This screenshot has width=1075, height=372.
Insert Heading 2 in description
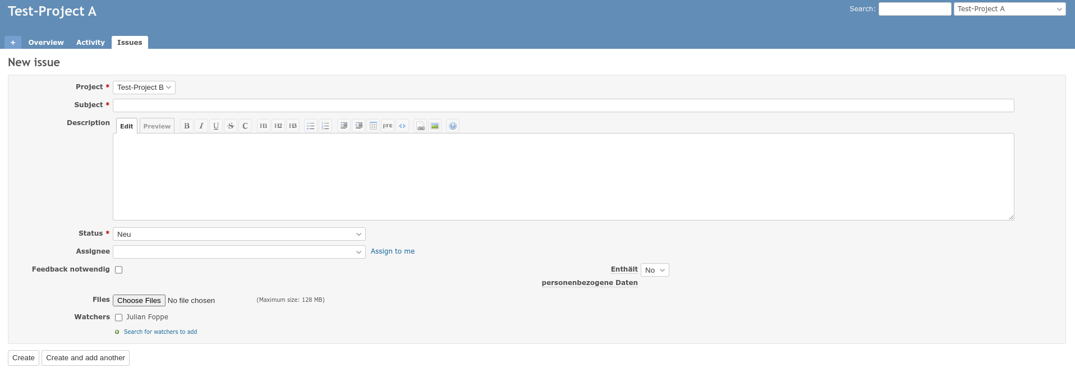pos(278,126)
